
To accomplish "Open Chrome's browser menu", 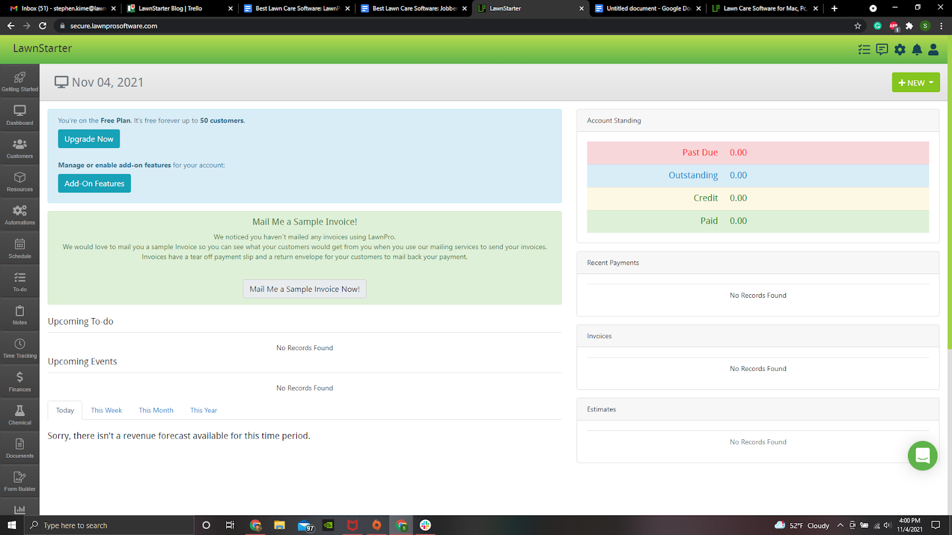I will coord(941,26).
